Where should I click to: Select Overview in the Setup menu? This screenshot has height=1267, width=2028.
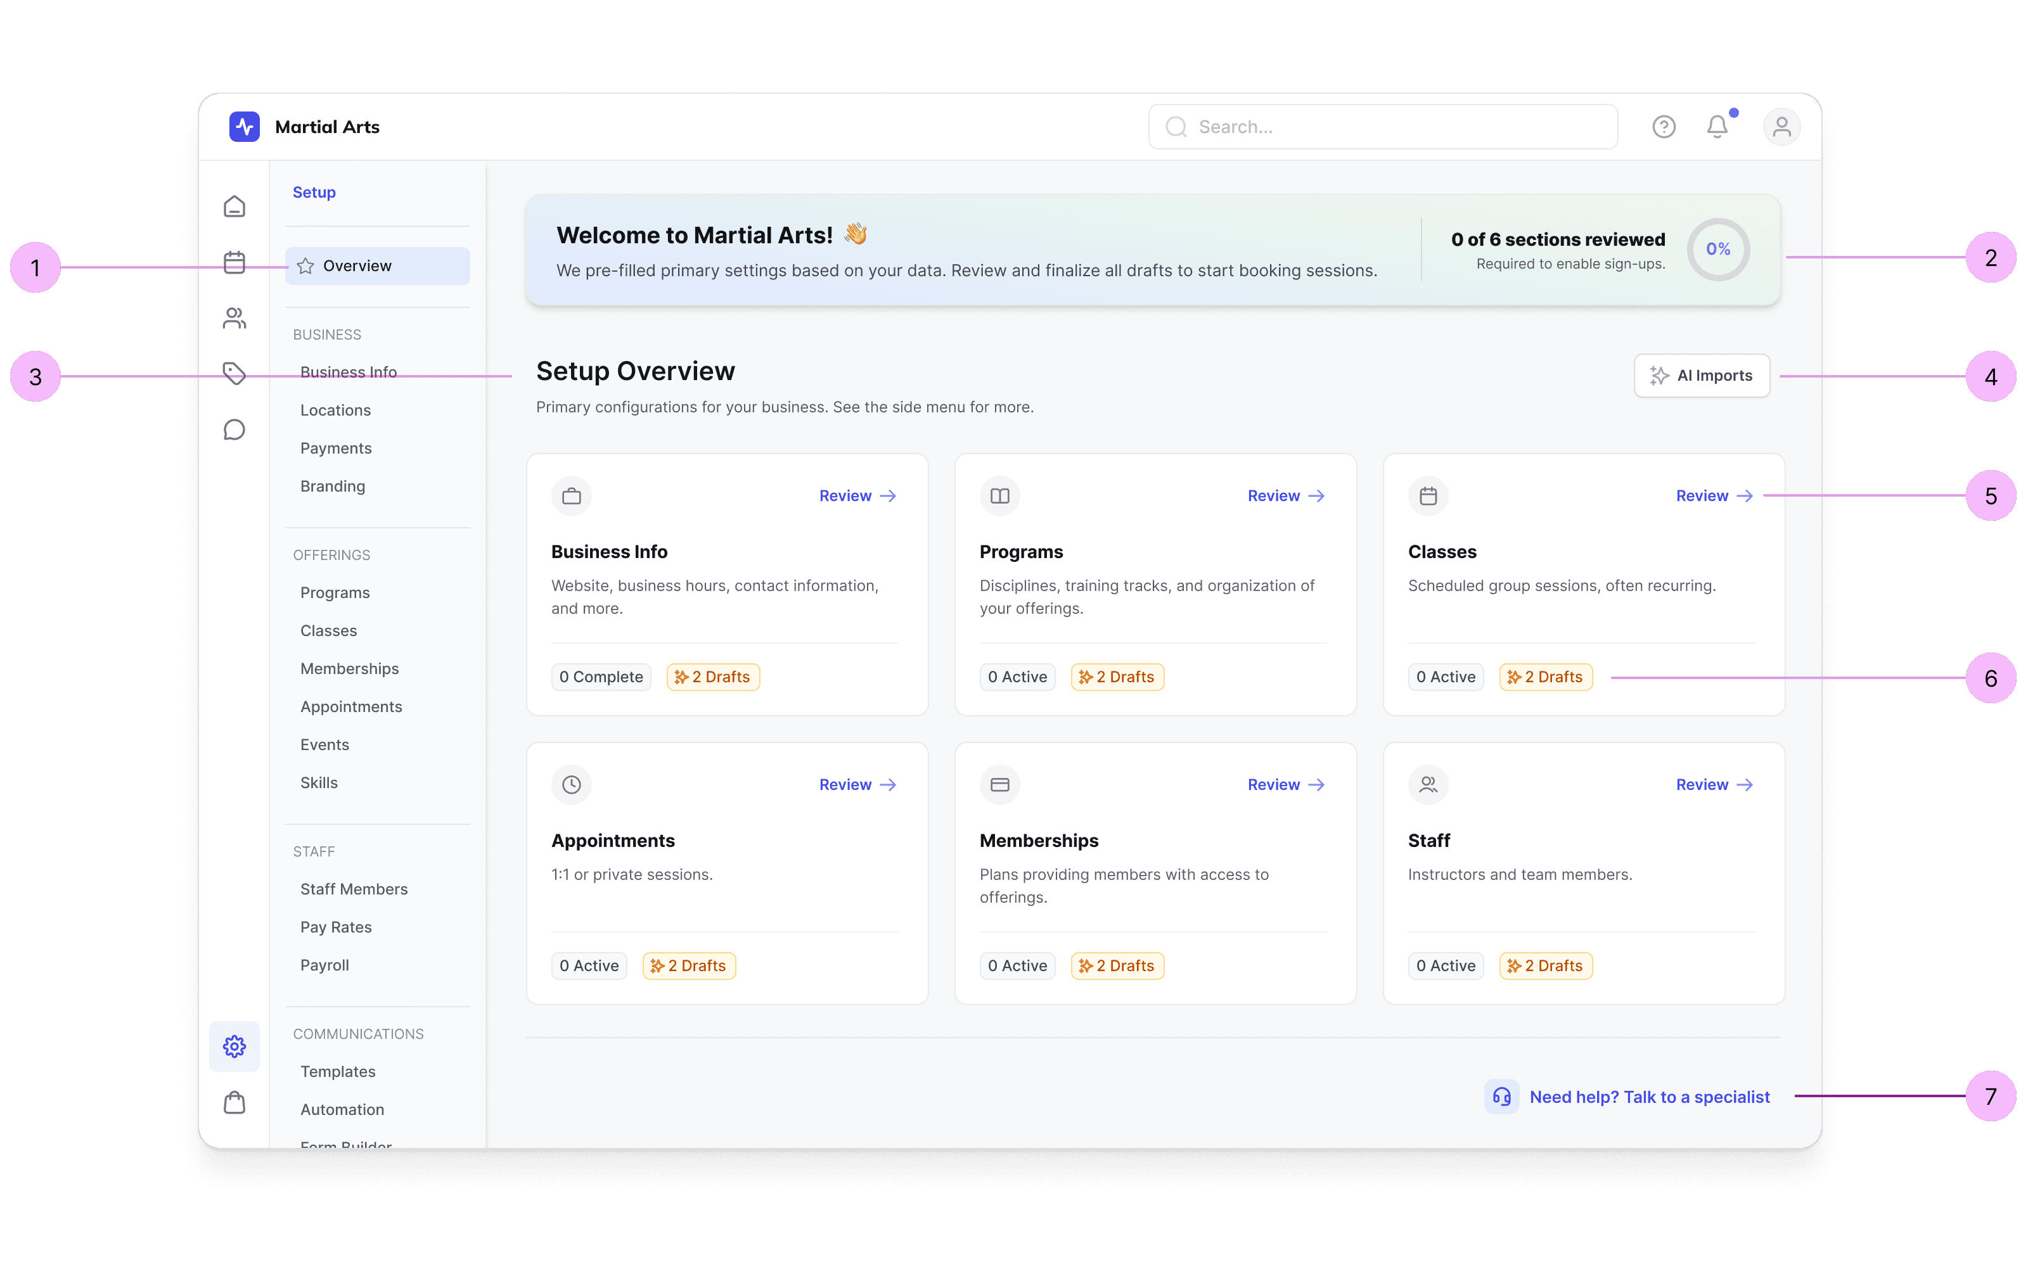point(377,265)
